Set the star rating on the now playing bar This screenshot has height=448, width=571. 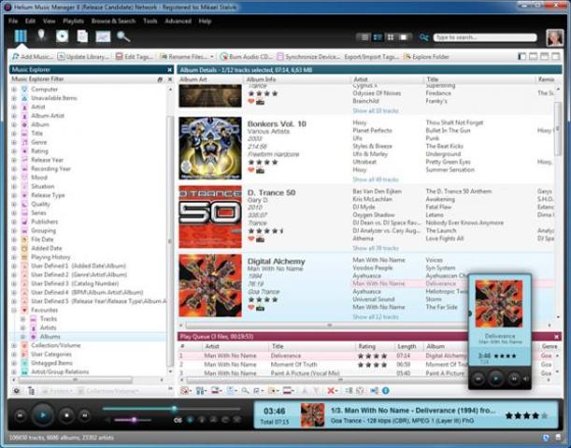526,415
